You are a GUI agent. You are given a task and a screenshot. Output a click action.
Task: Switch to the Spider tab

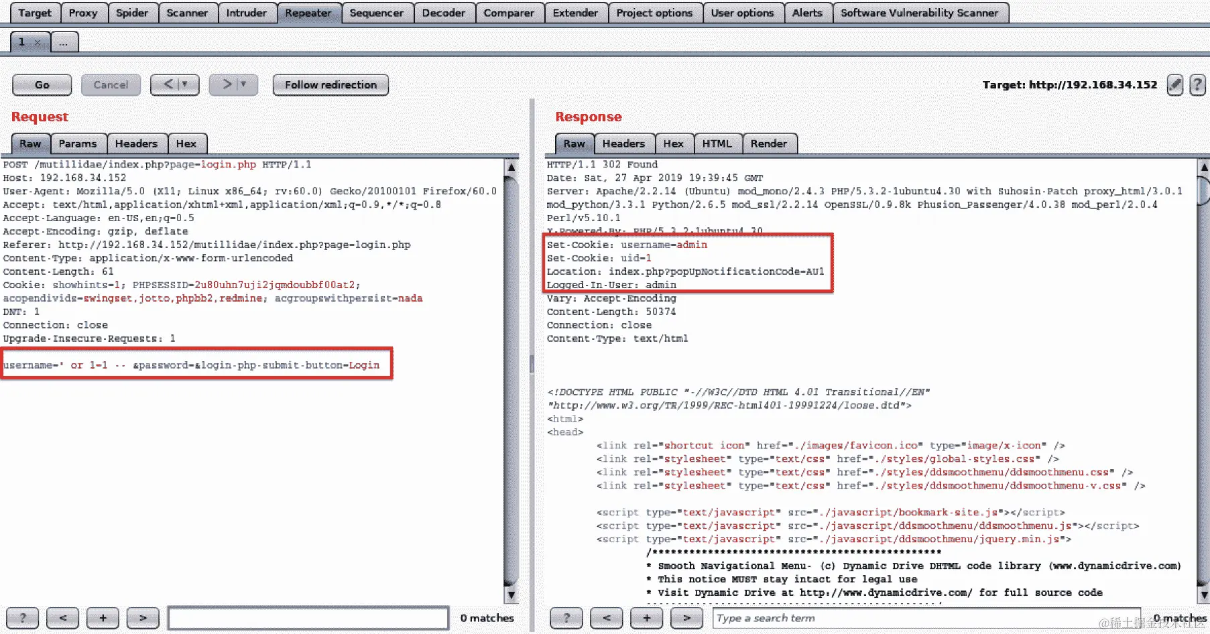[132, 13]
